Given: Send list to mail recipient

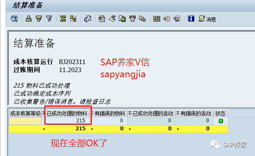Looking at the screenshot, I should pyautogui.click(x=132, y=19).
